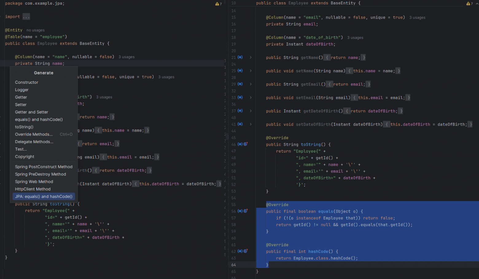Expand the folded setName method via gutter chevron

coord(251,71)
